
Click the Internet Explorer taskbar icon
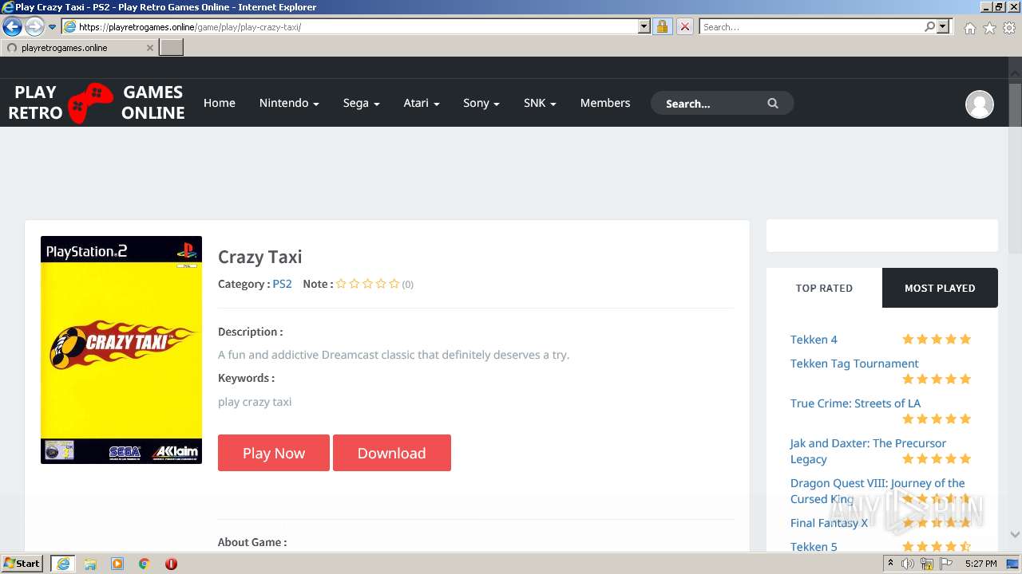(x=62, y=564)
